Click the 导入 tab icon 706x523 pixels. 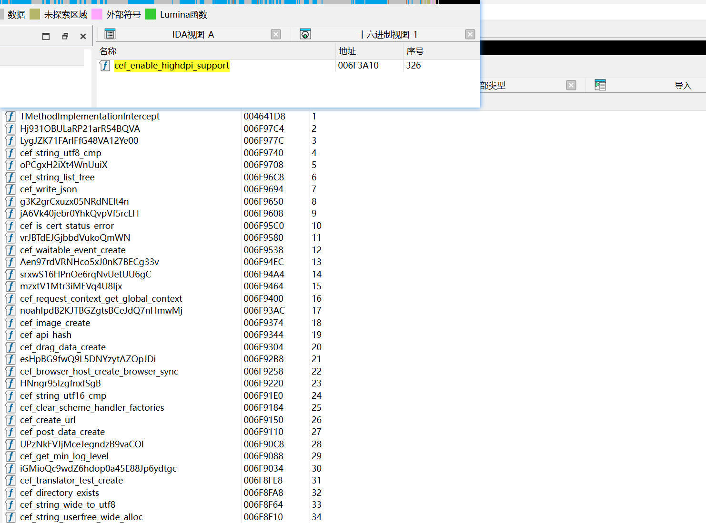tap(600, 85)
